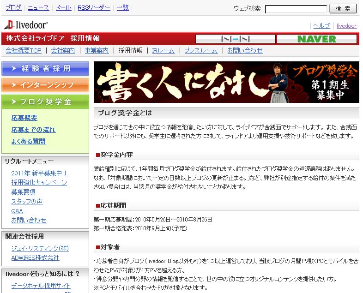Open the 応募概要 sidebar link

(24, 118)
